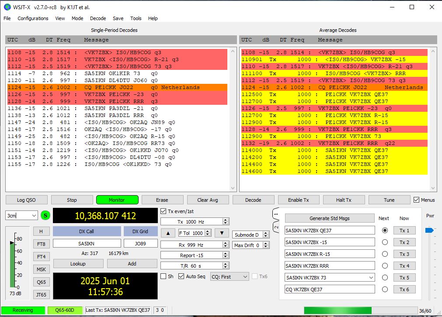Viewport: 442px width, 317px height.
Task: Select Next radio for Tx 5 message
Action: pos(385,278)
